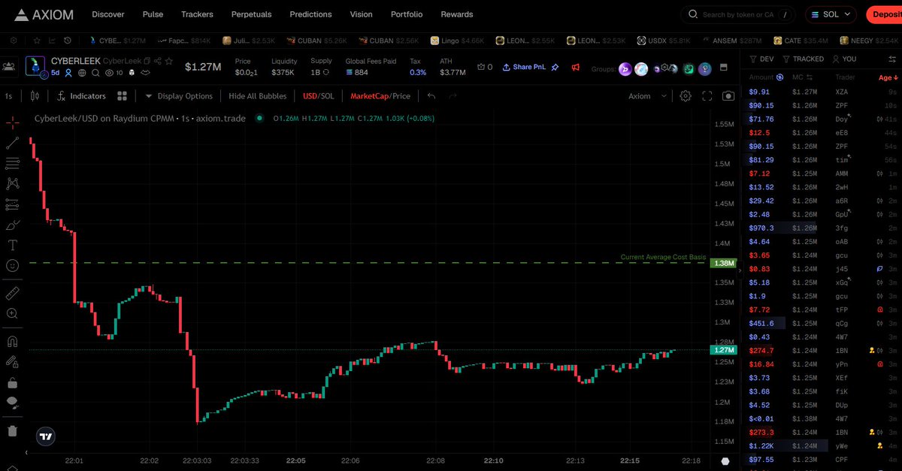Activate the zoom in tool
Image resolution: width=902 pixels, height=471 pixels.
[13, 313]
